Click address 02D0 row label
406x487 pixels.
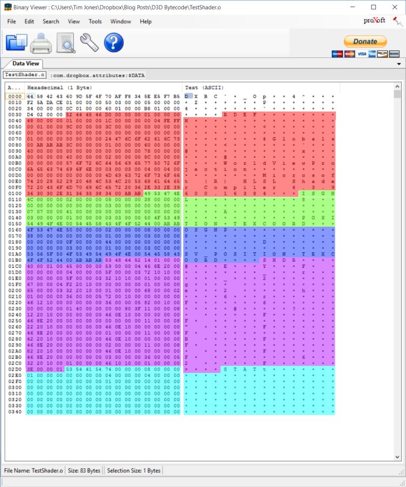15,369
